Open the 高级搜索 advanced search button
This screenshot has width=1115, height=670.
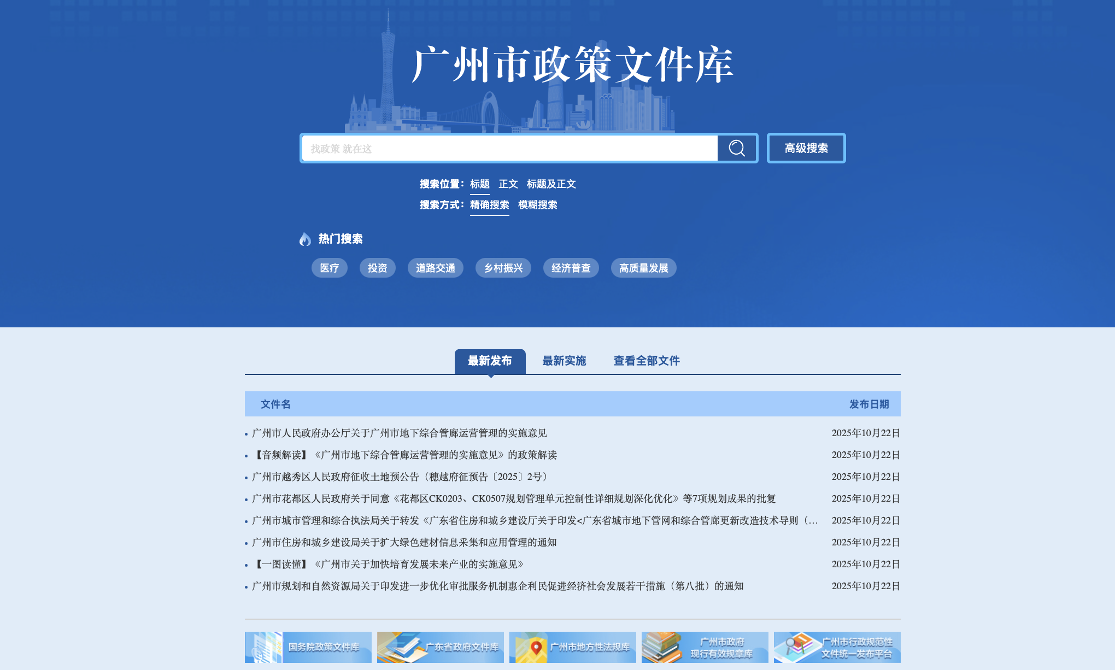tap(806, 148)
